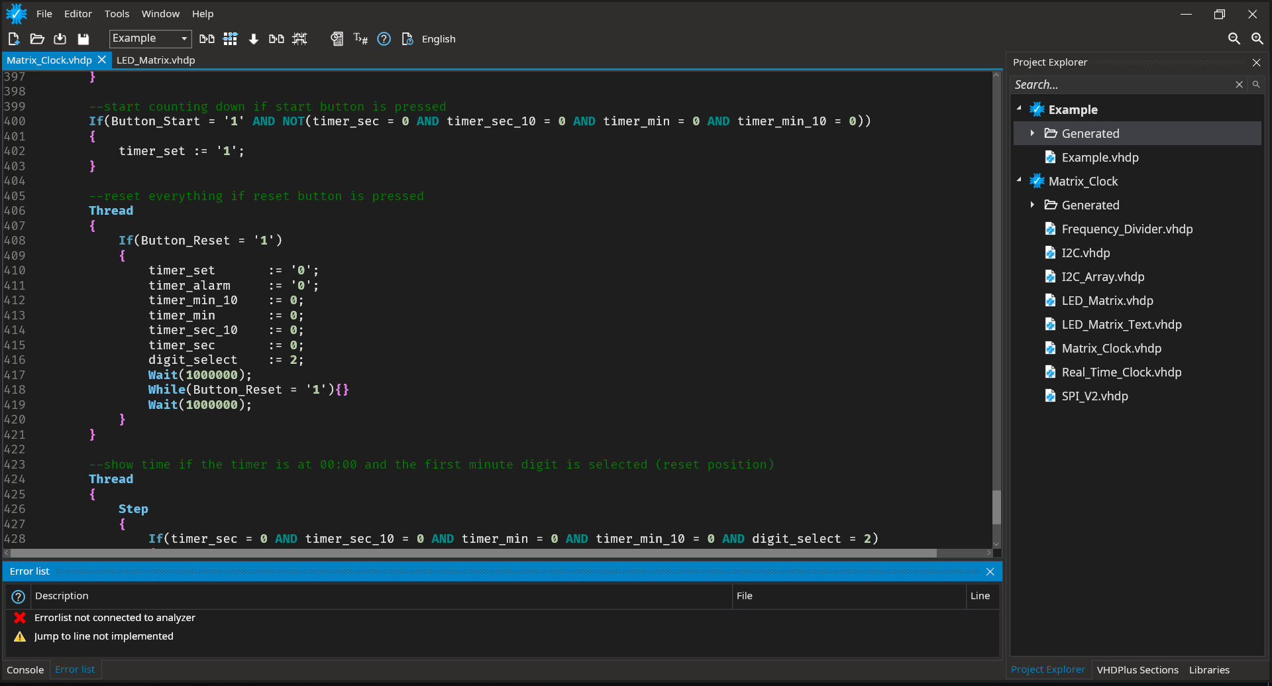Click the open folder toolbar icon

[x=37, y=39]
